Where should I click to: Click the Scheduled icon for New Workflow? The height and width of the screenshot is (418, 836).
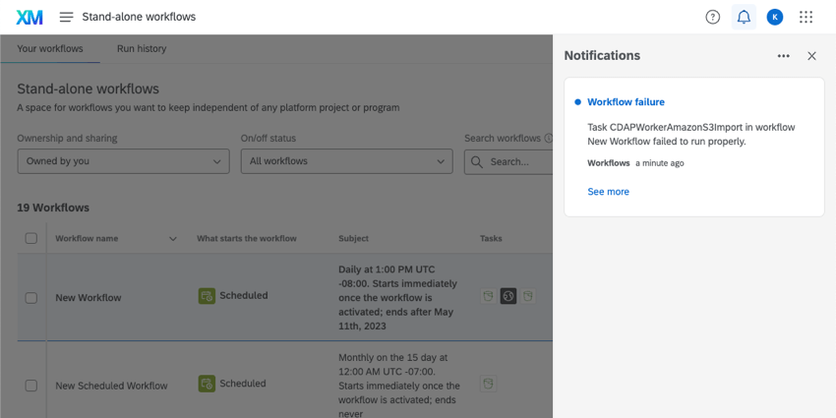click(x=207, y=295)
